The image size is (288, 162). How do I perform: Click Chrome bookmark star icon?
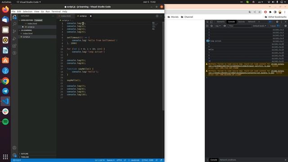pyautogui.click(x=260, y=12)
